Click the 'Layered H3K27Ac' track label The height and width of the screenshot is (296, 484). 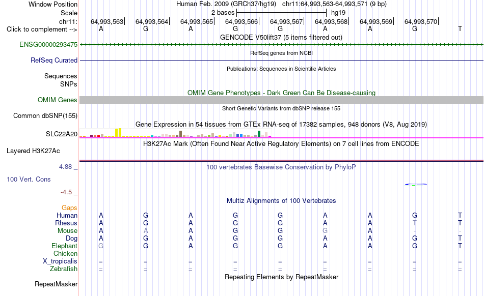pyautogui.click(x=33, y=151)
